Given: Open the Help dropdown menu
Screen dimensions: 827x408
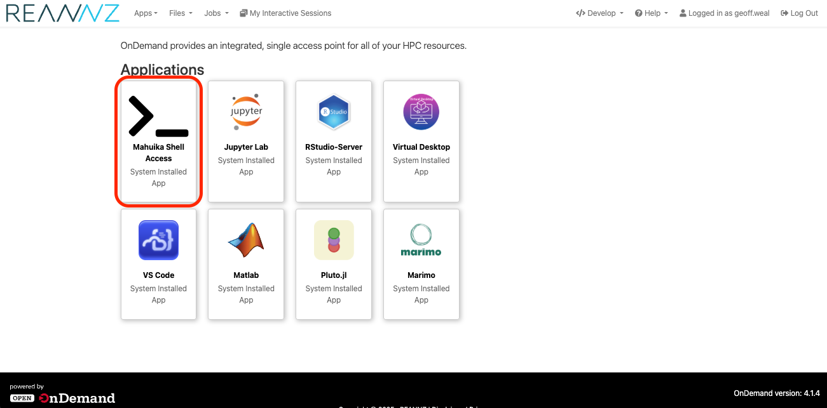Looking at the screenshot, I should click(652, 13).
